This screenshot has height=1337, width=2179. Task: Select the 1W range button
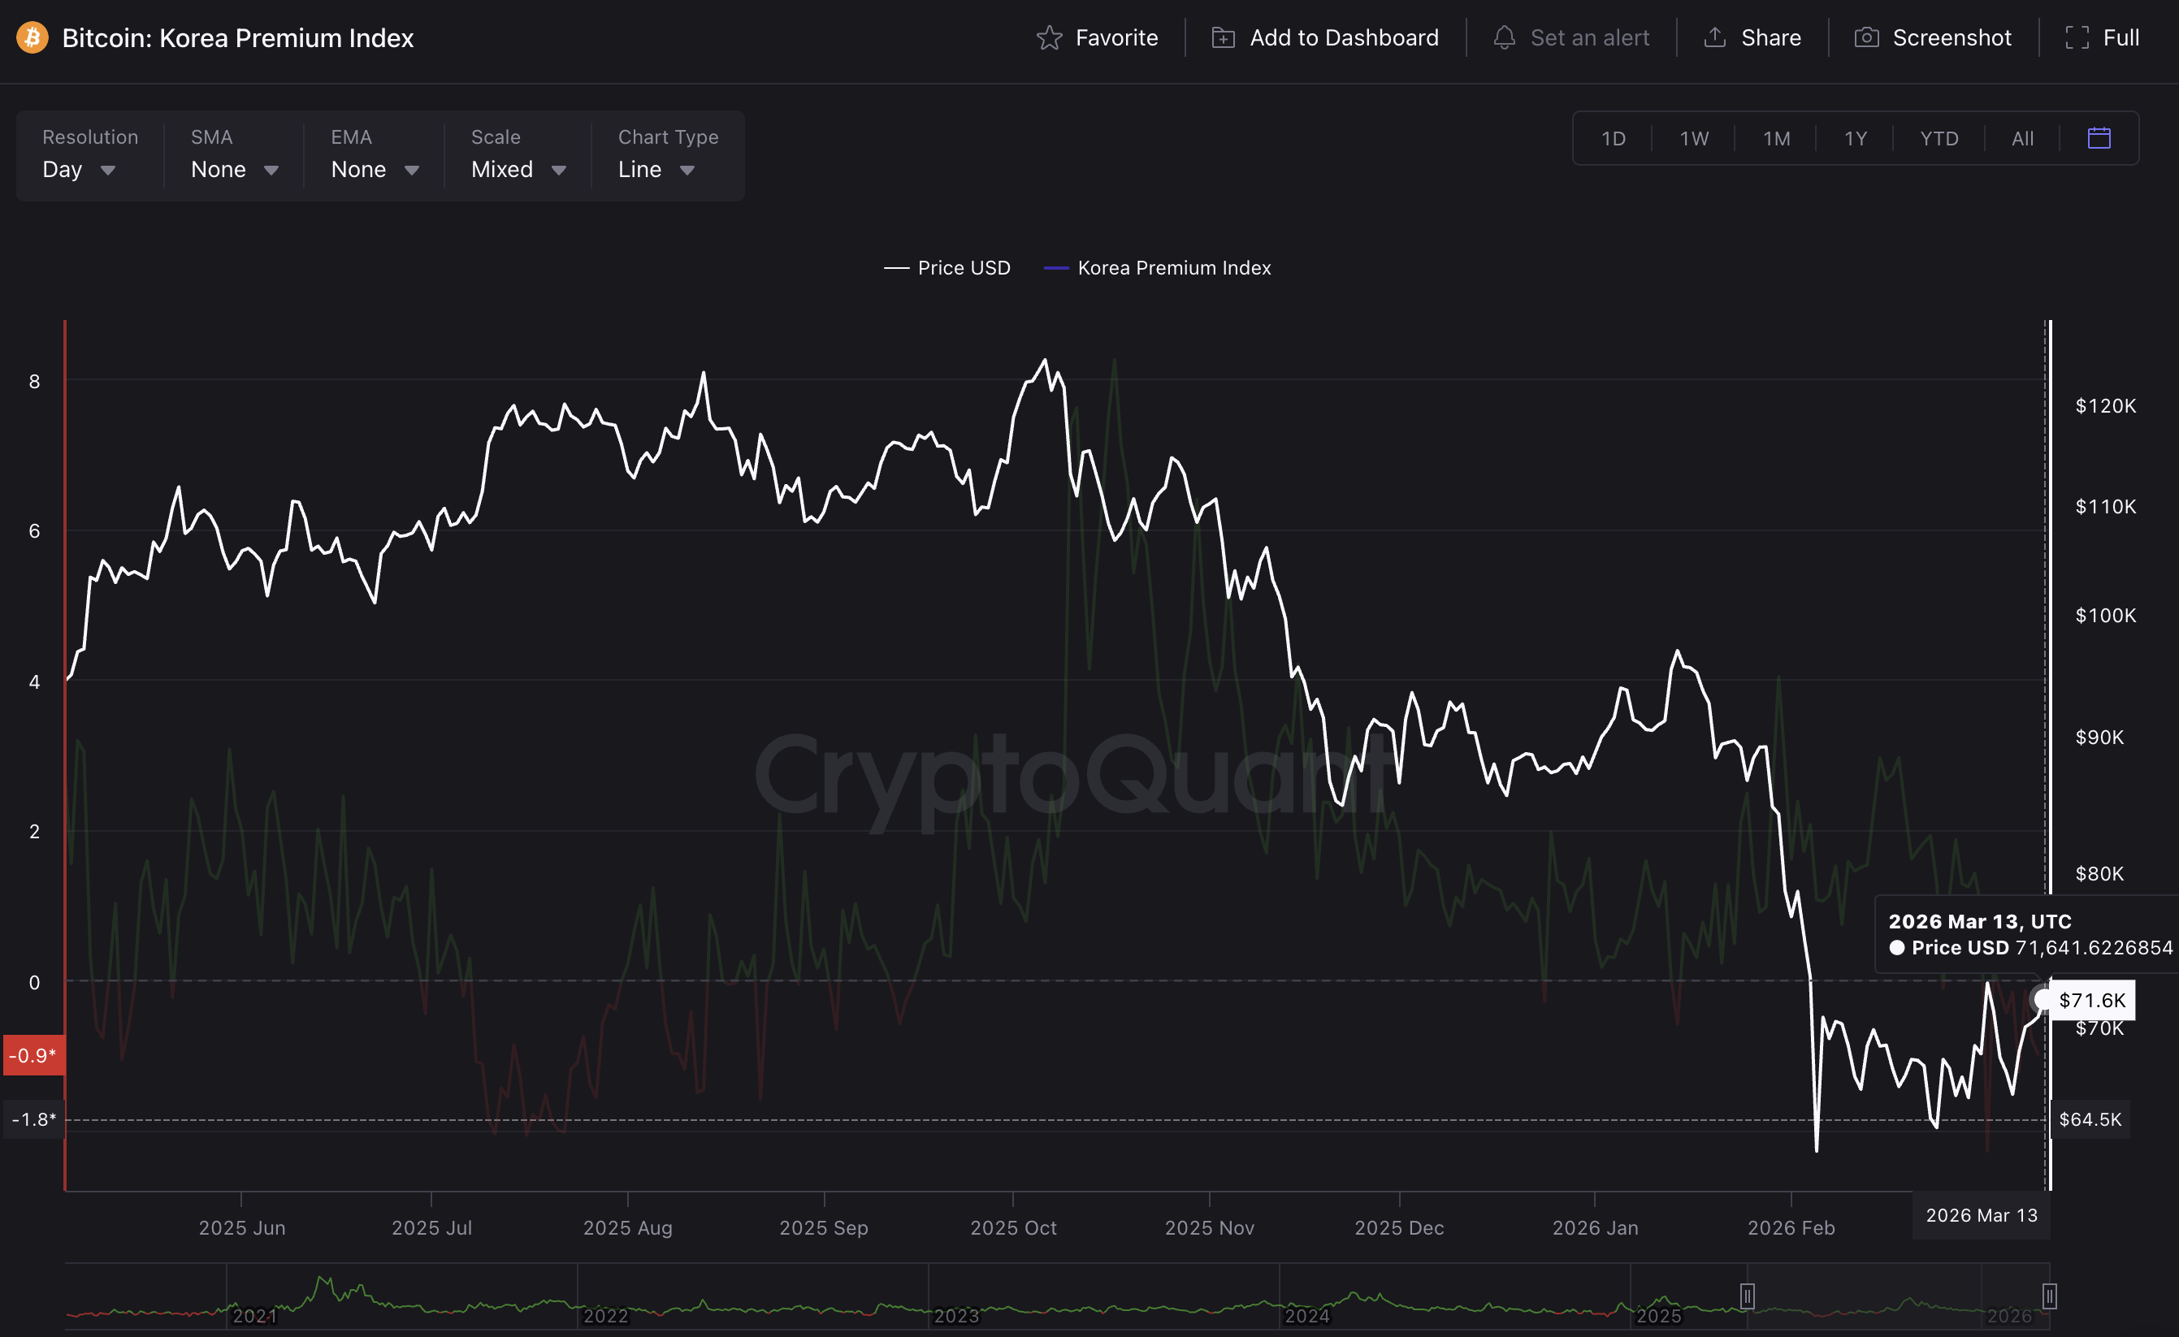point(1693,139)
